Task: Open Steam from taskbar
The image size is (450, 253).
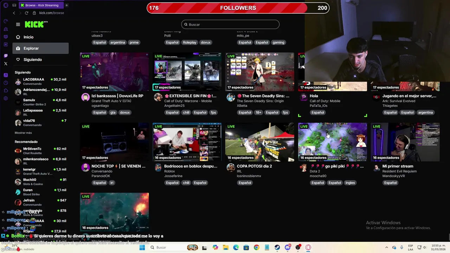Action: (277, 247)
